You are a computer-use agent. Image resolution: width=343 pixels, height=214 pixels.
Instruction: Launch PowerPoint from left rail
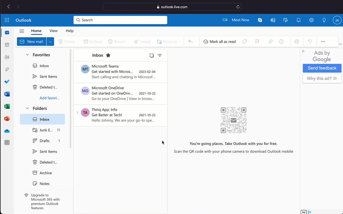click(x=7, y=119)
